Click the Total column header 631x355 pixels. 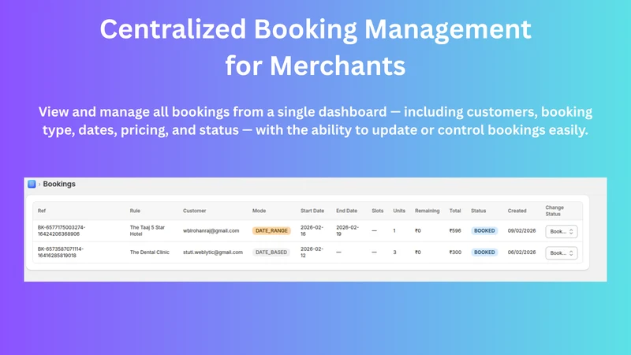(x=455, y=211)
